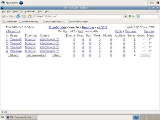Mark the Camera3 checkbox
Viewport: 160px width, 120px height.
click(x=150, y=47)
